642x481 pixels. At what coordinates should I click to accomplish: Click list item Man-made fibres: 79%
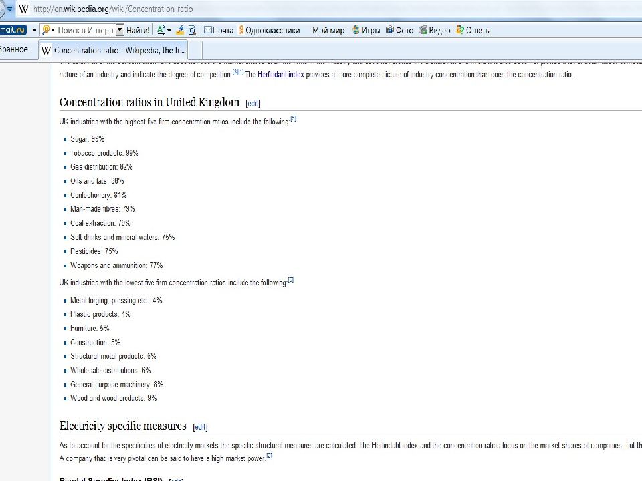point(103,209)
